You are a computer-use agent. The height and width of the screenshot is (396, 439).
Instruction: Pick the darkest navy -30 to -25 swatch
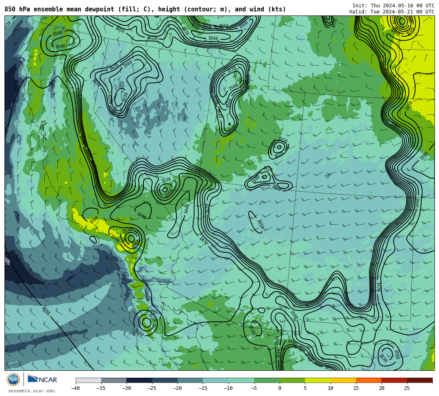click(x=139, y=380)
